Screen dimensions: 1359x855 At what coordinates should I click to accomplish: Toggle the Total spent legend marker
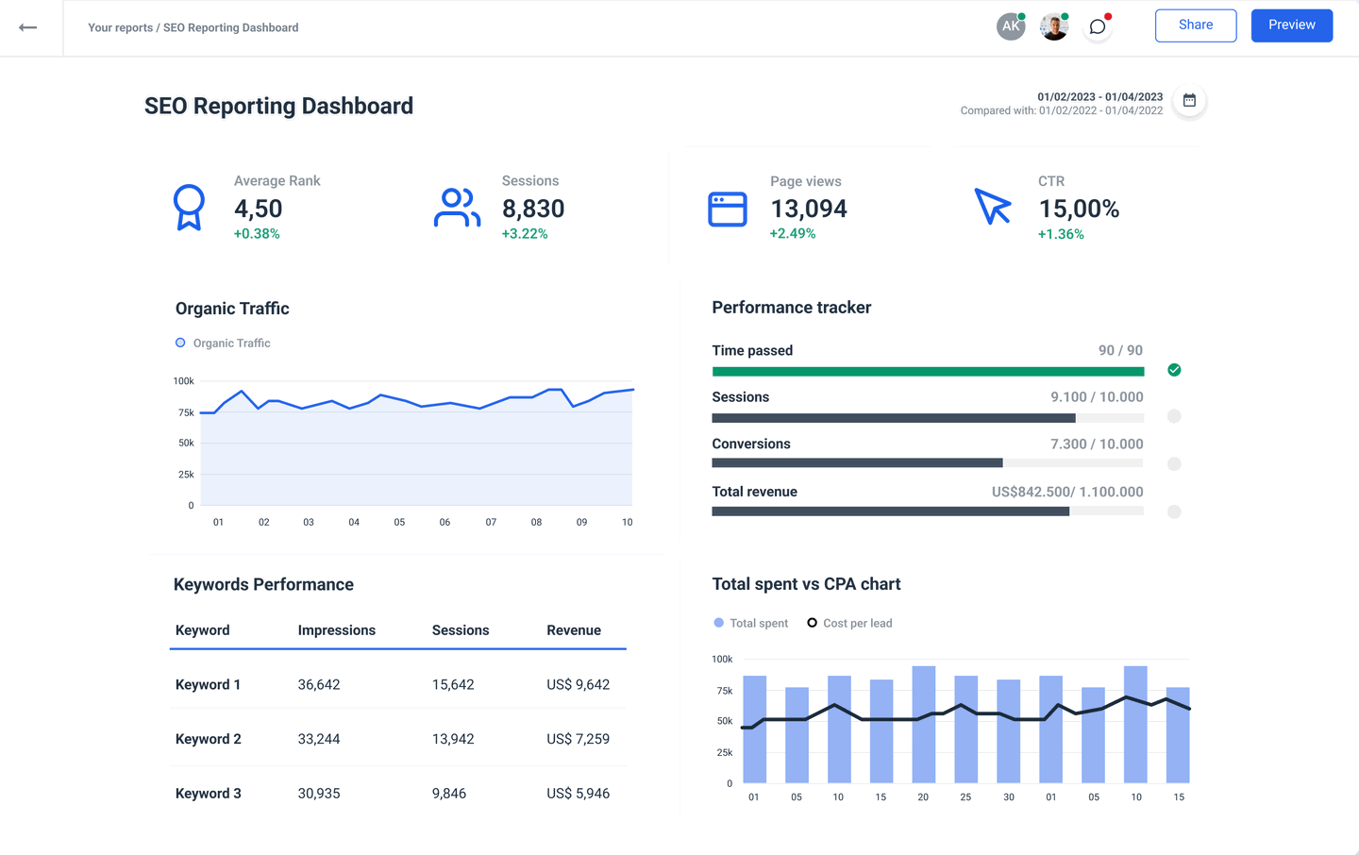pyautogui.click(x=718, y=623)
